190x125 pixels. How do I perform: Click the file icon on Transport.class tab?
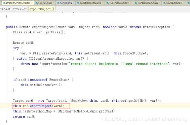click(164, 3)
